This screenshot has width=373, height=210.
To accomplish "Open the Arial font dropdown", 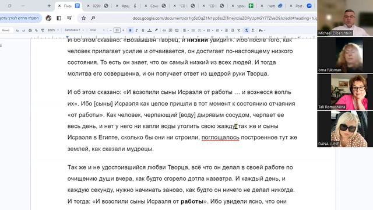I will (x=97, y=30).
